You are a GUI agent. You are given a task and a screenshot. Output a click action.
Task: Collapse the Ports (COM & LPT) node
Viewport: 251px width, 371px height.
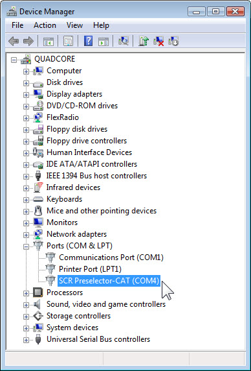26,246
